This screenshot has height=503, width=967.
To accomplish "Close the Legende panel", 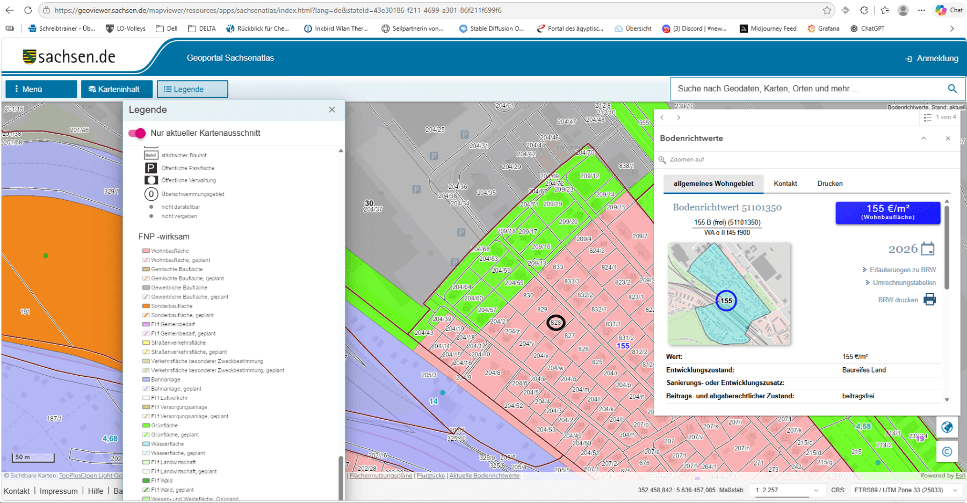I will (332, 110).
